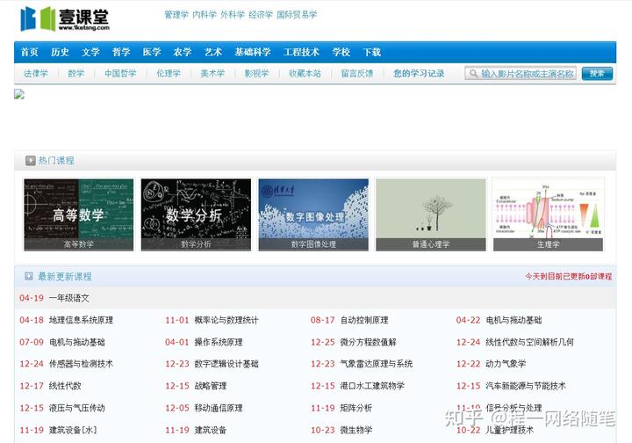The height and width of the screenshot is (443, 632).
Task: Open the 液压与气压传动 course link
Action: tap(77, 408)
